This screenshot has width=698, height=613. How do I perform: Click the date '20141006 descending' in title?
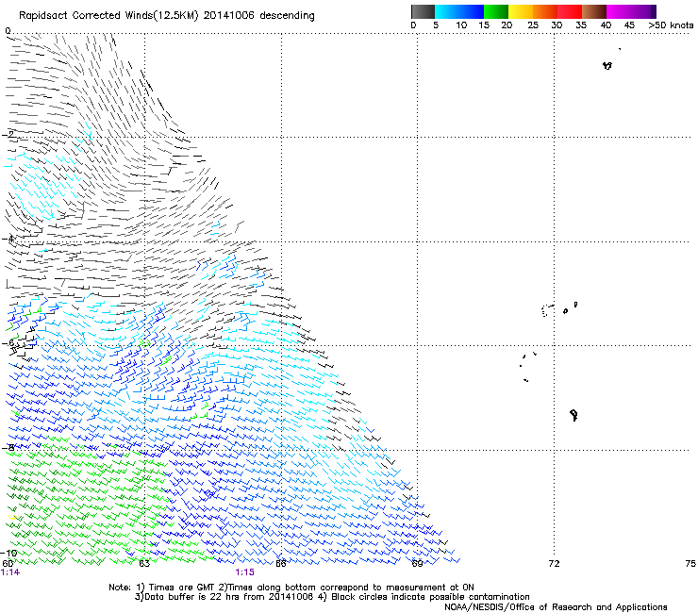(x=258, y=16)
